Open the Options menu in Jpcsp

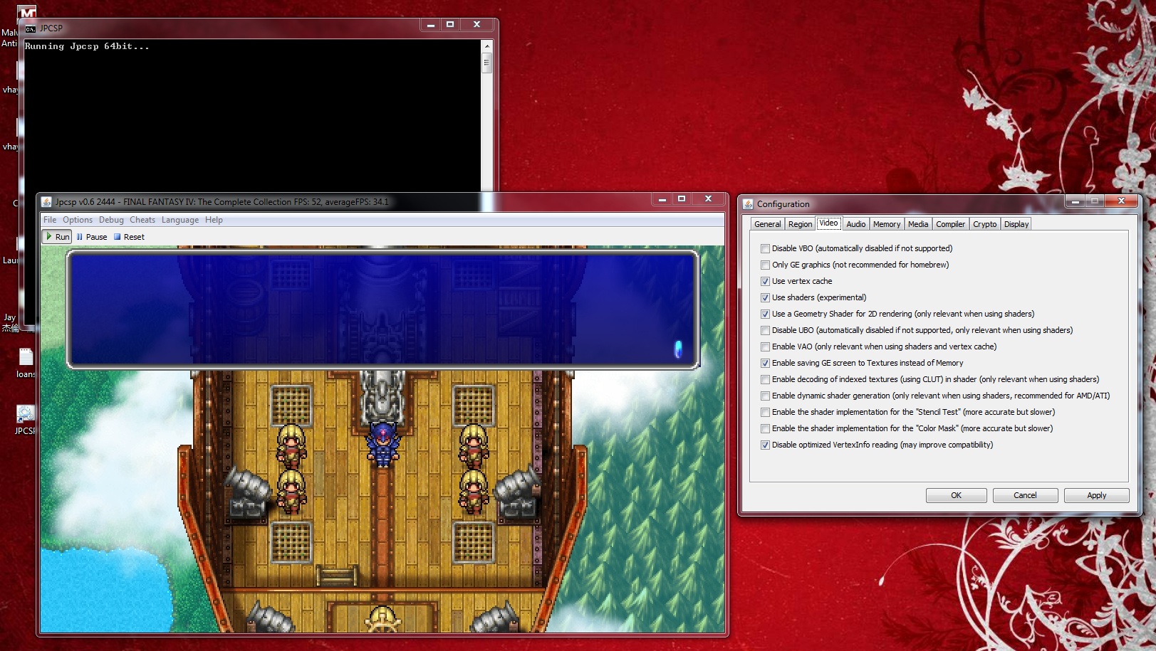point(78,220)
